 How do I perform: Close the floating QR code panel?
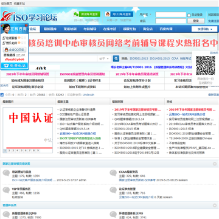click(214, 53)
